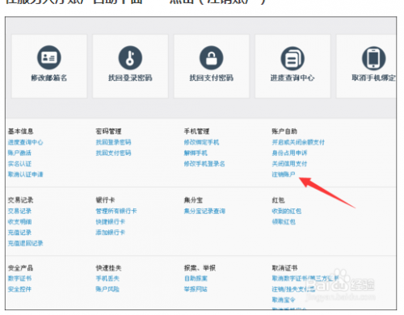
Task: Open 取消数字证书/第三方证书 link
Action: (305, 279)
